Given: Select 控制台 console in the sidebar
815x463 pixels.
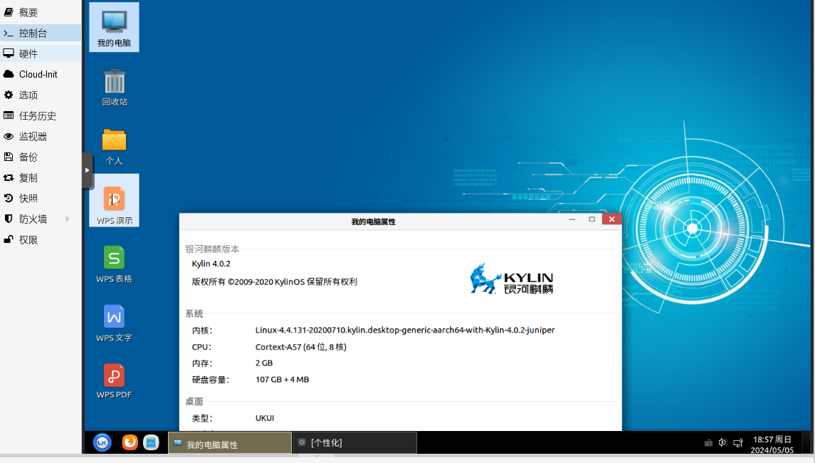Looking at the screenshot, I should pos(41,33).
